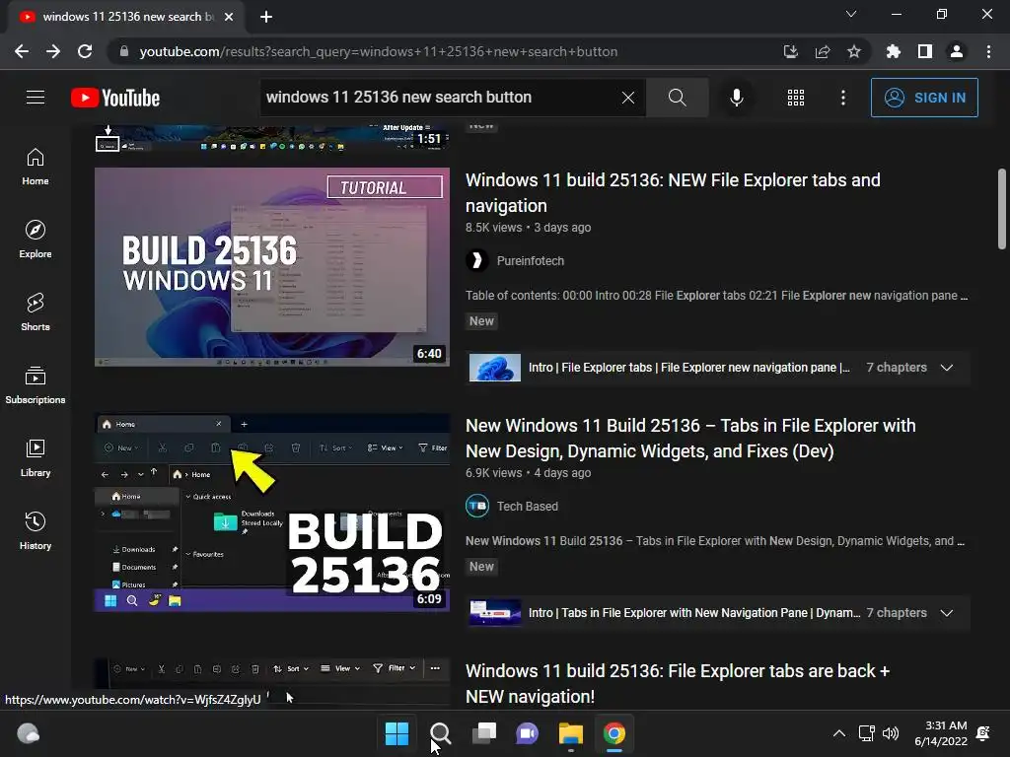The height and width of the screenshot is (757, 1010).
Task: Open weather widget on taskbar
Action: (x=28, y=733)
